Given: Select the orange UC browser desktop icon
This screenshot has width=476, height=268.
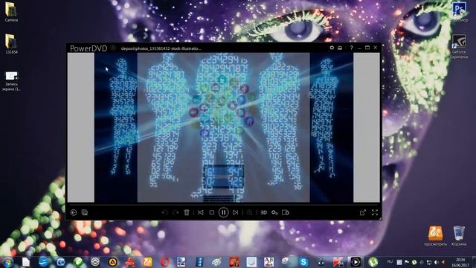Looking at the screenshot, I should click(x=435, y=236).
